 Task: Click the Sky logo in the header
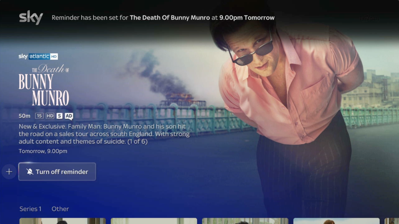pos(31,18)
